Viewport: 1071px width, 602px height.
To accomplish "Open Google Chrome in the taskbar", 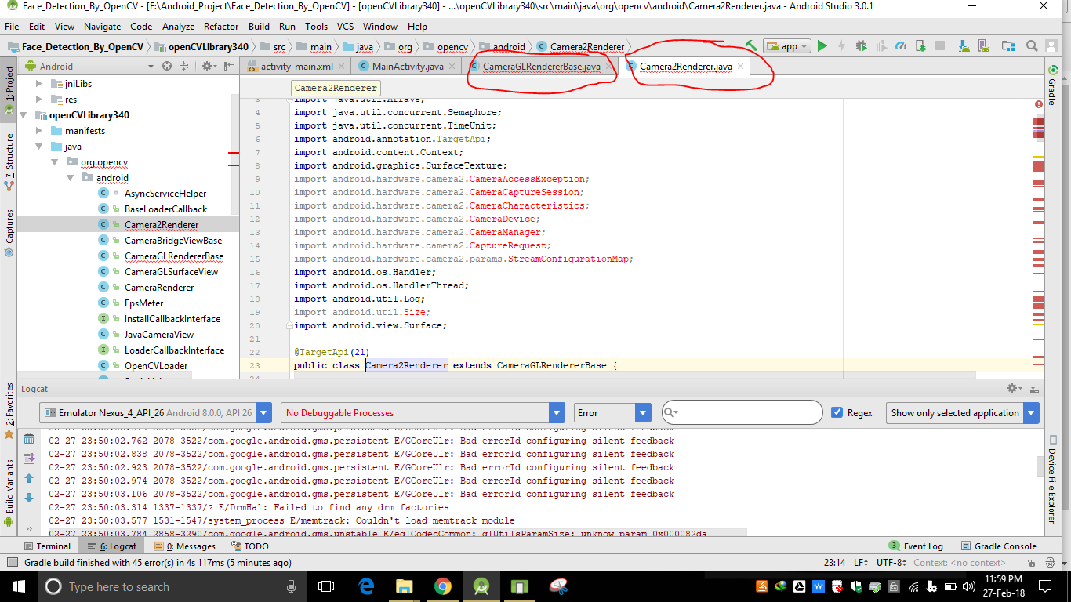I will (443, 586).
